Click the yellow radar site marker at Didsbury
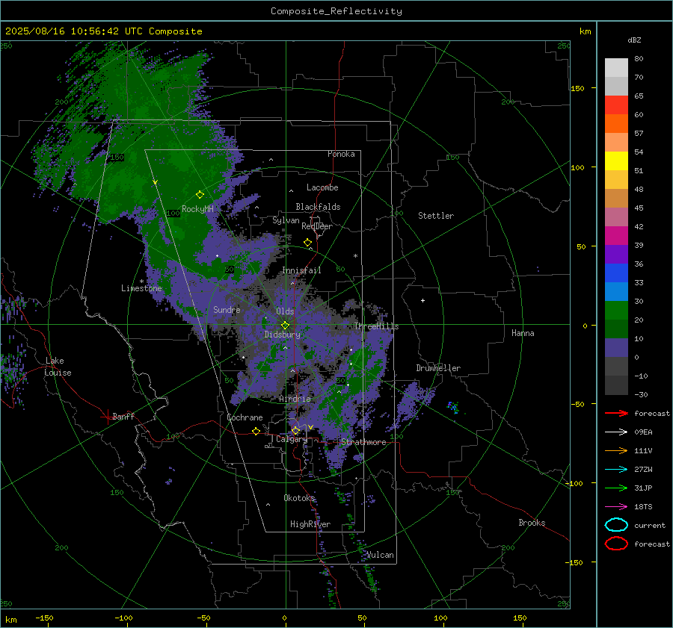 click(x=285, y=326)
